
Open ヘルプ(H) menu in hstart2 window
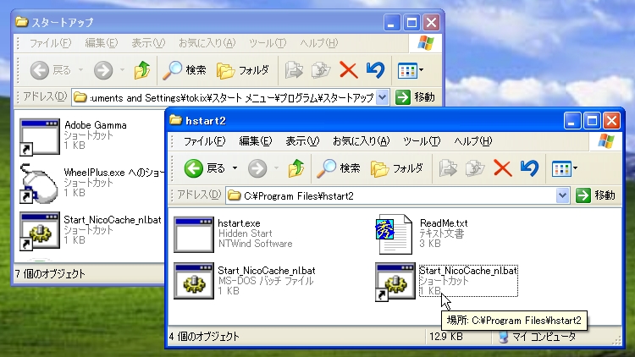point(473,141)
